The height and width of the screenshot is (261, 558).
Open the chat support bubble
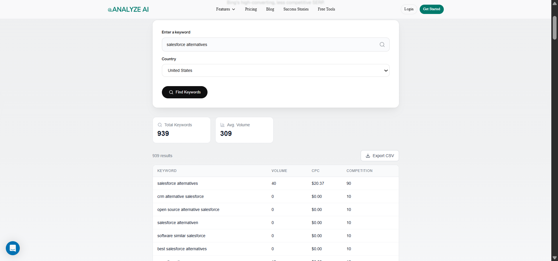click(13, 248)
